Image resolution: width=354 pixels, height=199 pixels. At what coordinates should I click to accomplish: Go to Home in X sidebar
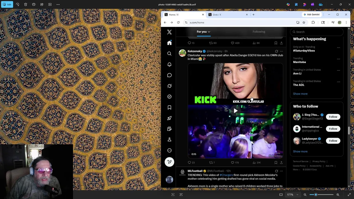(170, 43)
